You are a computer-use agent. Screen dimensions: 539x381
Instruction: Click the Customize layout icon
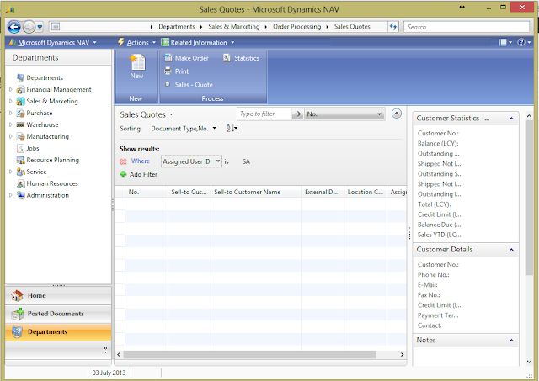click(x=505, y=42)
